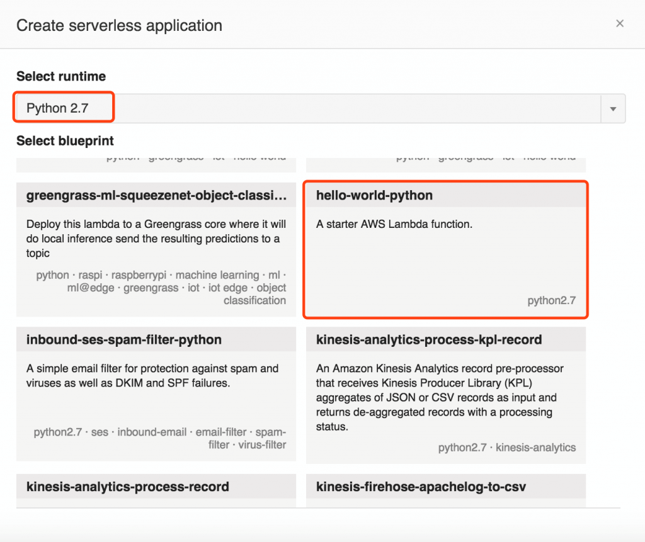
Task: Pick the kinesis-analytics-process-record blueprint
Action: [156, 490]
